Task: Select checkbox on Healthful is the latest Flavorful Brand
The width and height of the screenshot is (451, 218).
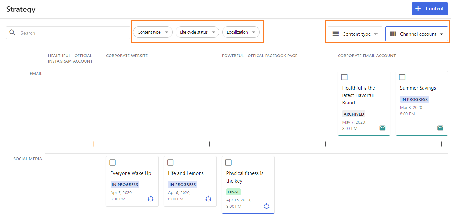Action: (x=344, y=77)
